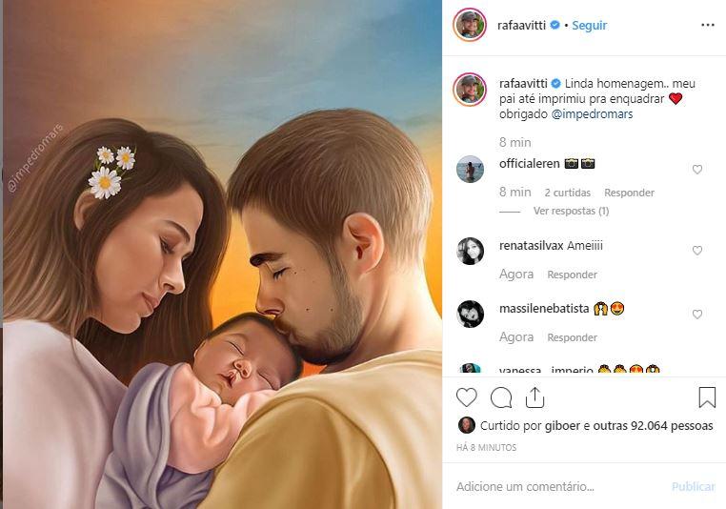726x509 pixels.
Task: Open the comment speech bubble icon
Action: pyautogui.click(x=501, y=397)
